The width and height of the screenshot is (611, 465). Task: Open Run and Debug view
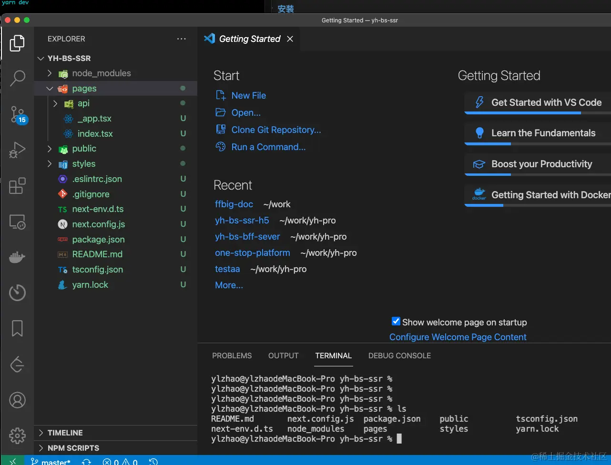click(x=18, y=150)
